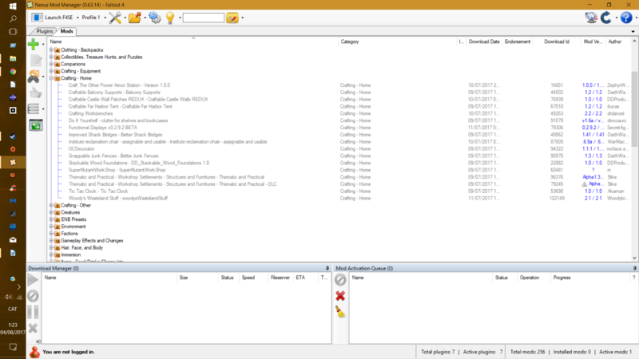Collapse the Crafting - Home category

[x=51, y=78]
